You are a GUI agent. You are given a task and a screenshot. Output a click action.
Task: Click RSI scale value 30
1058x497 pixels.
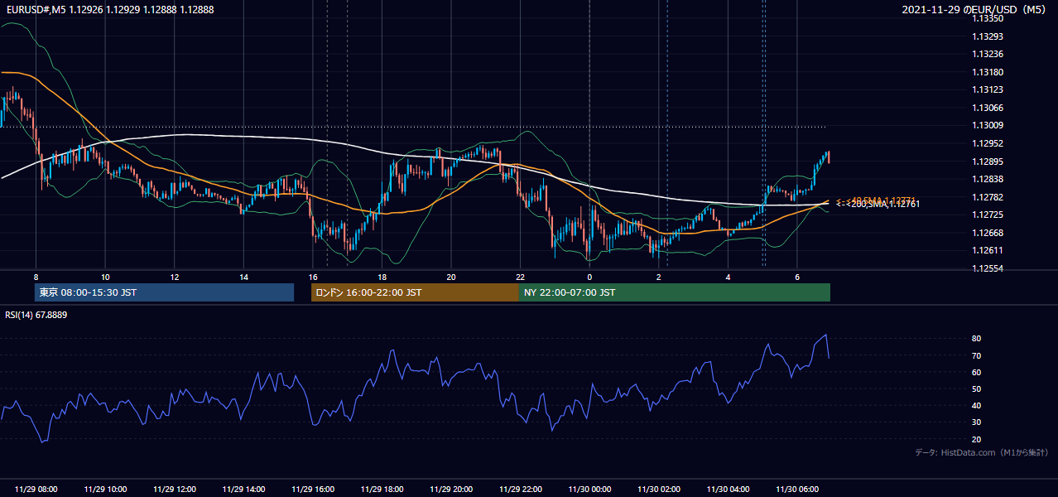pyautogui.click(x=977, y=422)
